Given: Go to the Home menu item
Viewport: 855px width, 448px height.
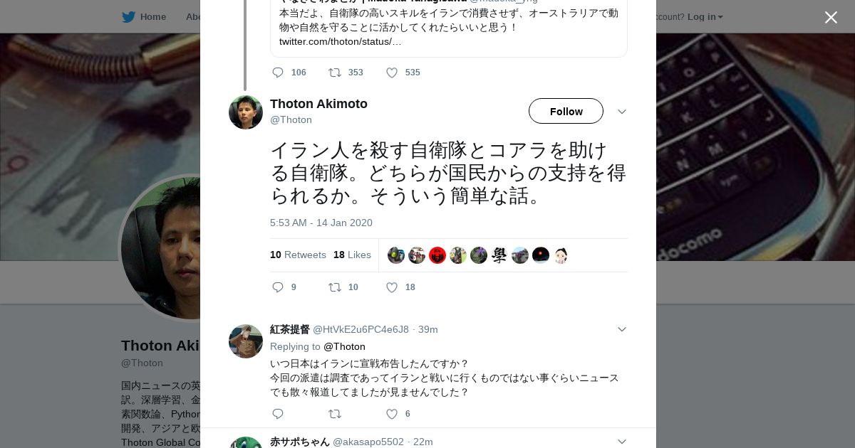Looking at the screenshot, I should (x=152, y=16).
